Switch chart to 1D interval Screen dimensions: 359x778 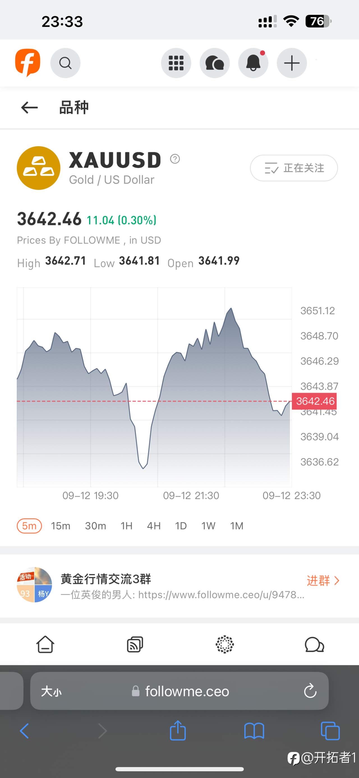[181, 526]
